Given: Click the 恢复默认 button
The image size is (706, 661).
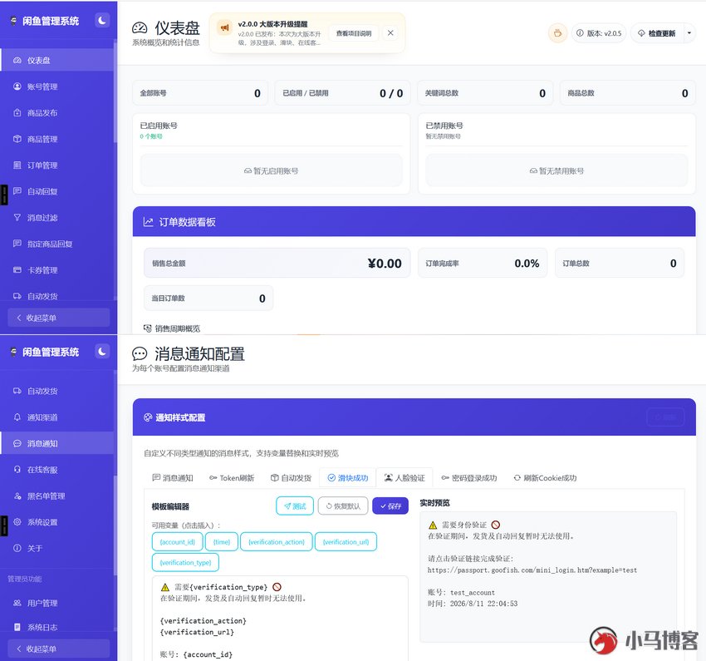Looking at the screenshot, I should (343, 506).
